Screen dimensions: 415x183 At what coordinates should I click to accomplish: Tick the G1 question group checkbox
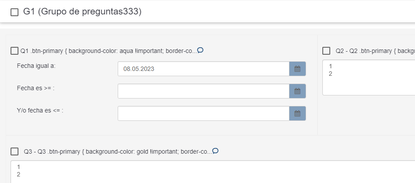coord(14,12)
